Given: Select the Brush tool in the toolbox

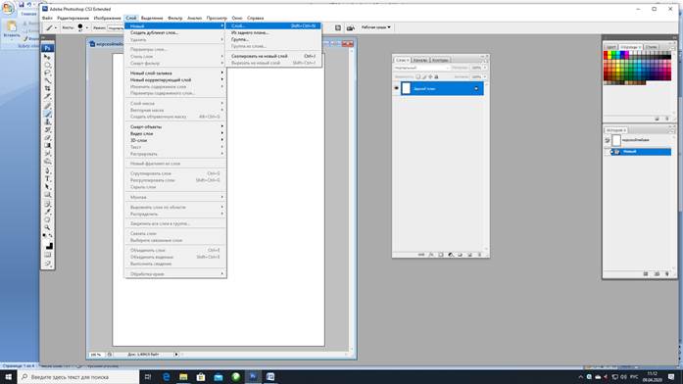Looking at the screenshot, I should pyautogui.click(x=47, y=114).
